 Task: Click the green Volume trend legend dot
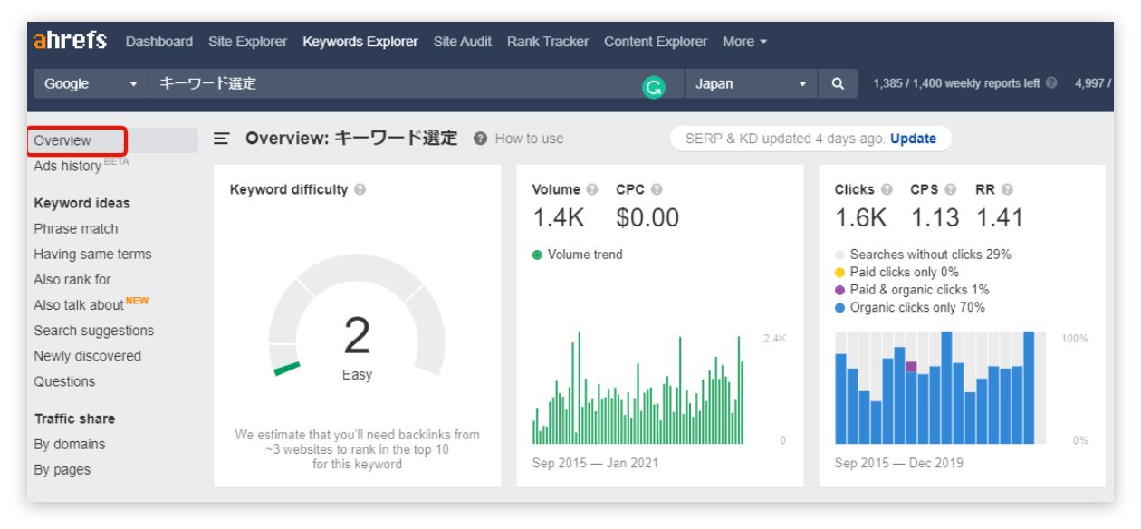pyautogui.click(x=537, y=255)
